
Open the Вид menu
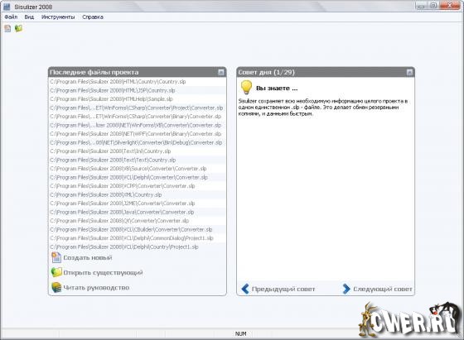click(x=29, y=17)
